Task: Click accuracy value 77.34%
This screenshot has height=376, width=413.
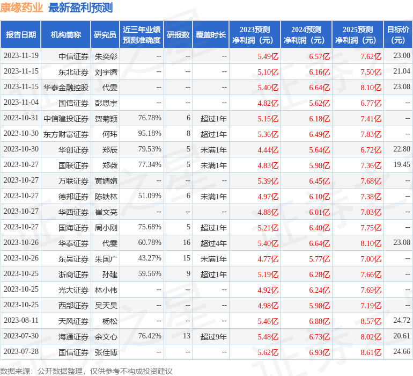Action: (x=150, y=165)
